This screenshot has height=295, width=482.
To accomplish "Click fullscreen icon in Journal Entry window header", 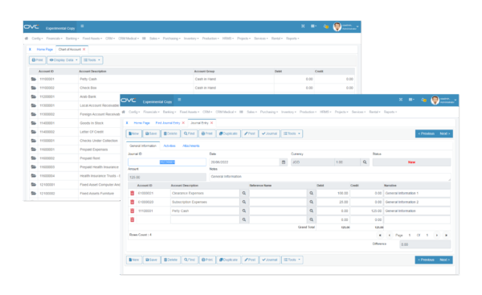I will [401, 100].
